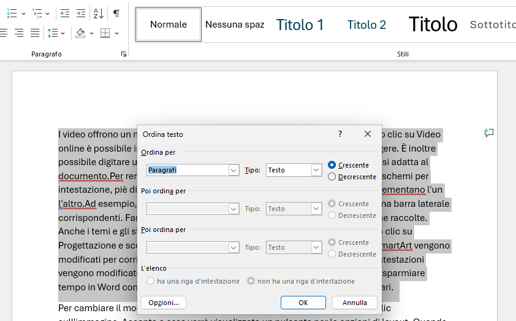
Task: Justify text with the justify alignment icon
Action: pyautogui.click(x=34, y=33)
